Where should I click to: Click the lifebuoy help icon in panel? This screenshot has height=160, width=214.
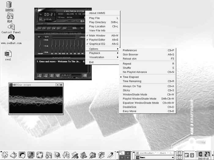tap(39, 155)
